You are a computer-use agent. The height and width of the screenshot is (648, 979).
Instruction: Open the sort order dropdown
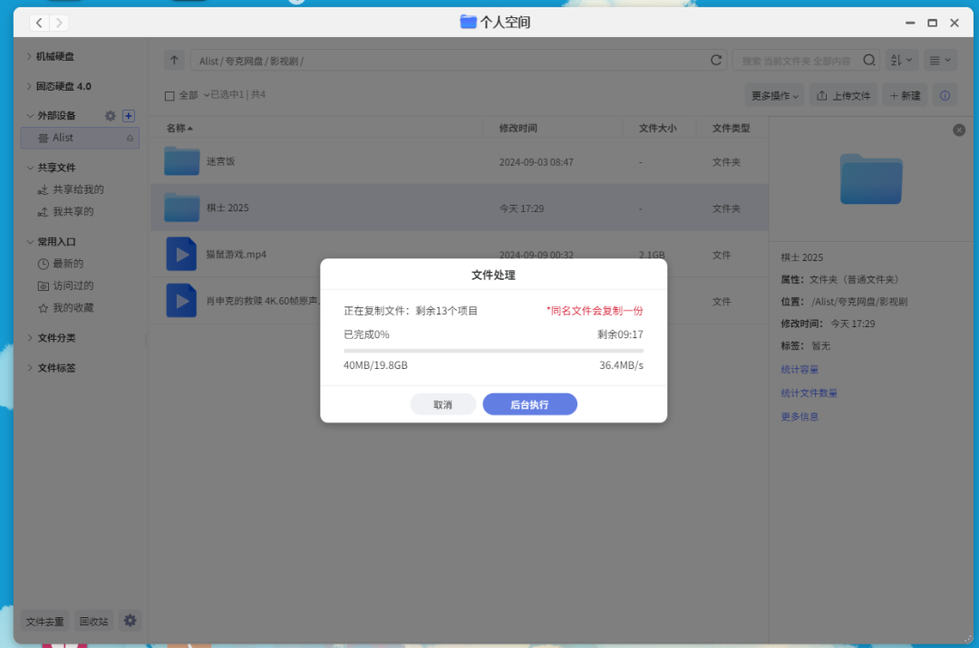[901, 59]
